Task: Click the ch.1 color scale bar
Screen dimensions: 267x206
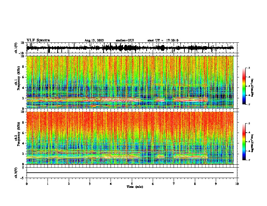Action: [244, 86]
